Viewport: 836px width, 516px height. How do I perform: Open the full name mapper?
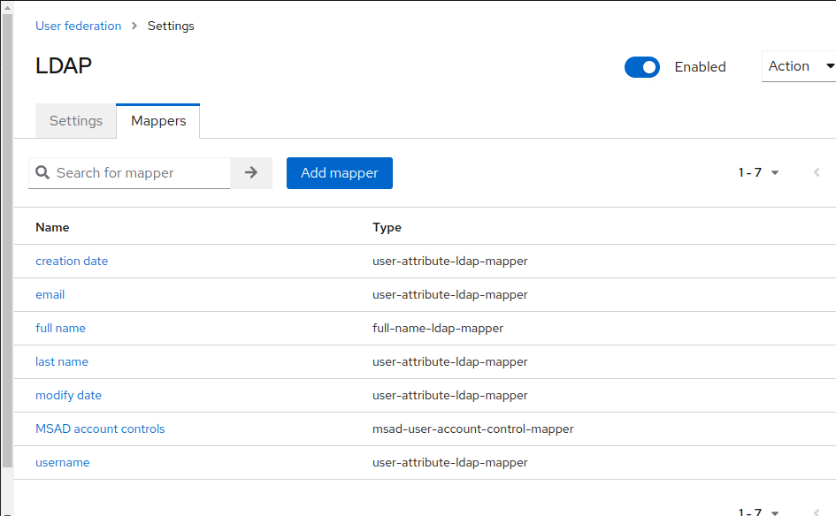60,328
